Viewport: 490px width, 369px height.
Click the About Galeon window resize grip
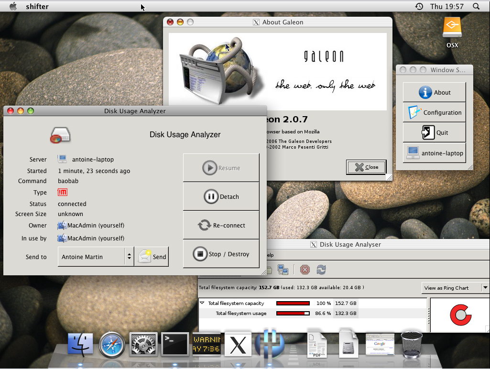click(x=389, y=177)
